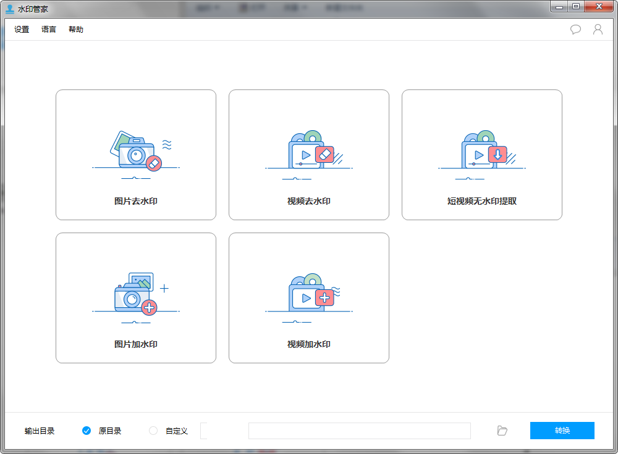Open the 视频去水印 video watermark removal tool
This screenshot has height=454, width=618.
[x=308, y=154]
